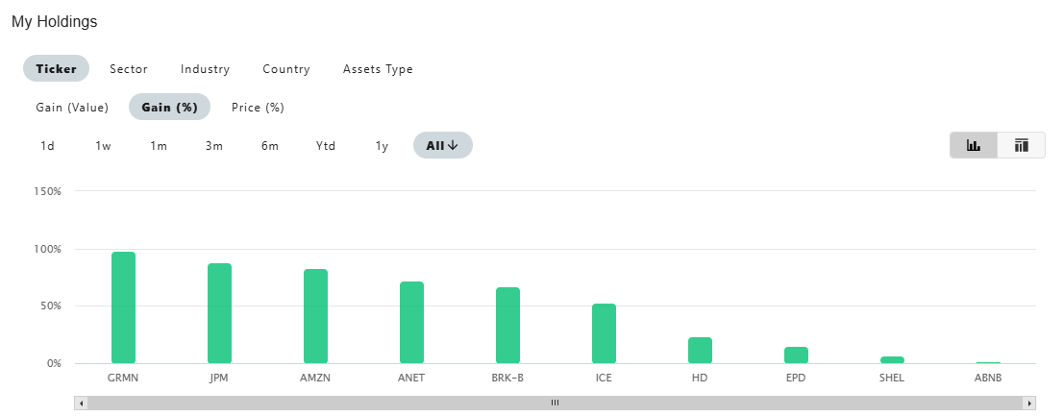Click the horizontal chart scrollbar thumb
Screen dimensions: 1063x416
click(x=555, y=404)
